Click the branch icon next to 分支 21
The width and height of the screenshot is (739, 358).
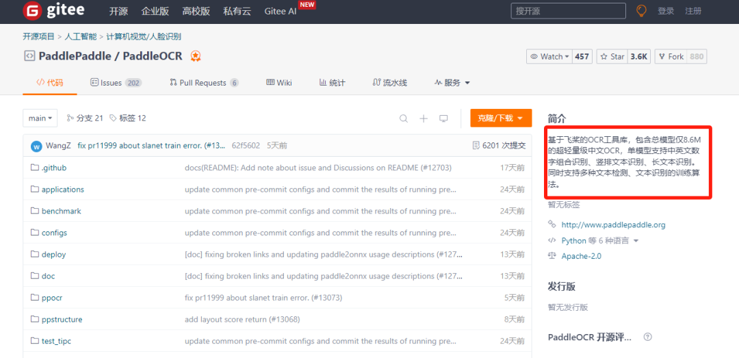click(70, 118)
